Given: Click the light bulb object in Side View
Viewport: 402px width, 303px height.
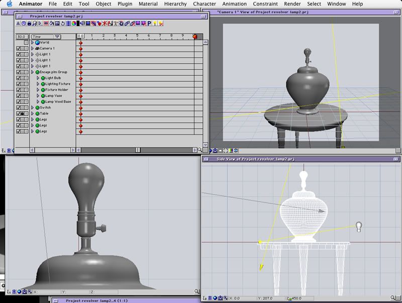Looking at the screenshot, I should [x=359, y=227].
